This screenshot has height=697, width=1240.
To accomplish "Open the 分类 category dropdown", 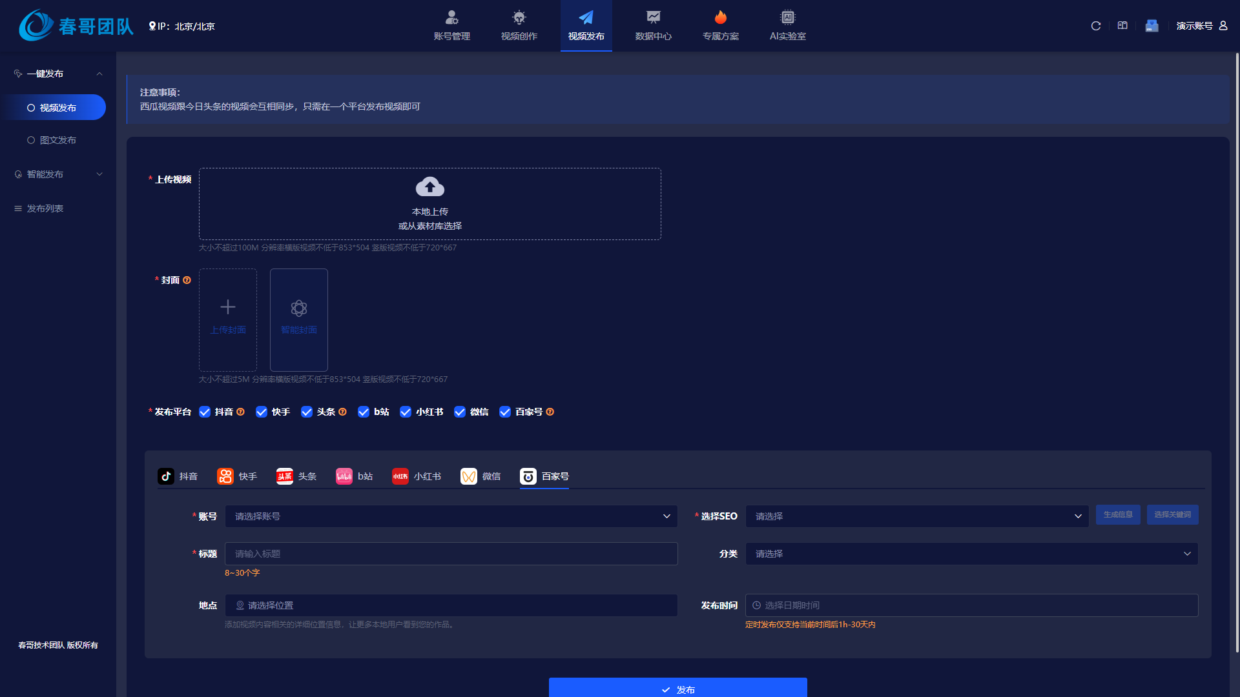I will click(x=971, y=554).
